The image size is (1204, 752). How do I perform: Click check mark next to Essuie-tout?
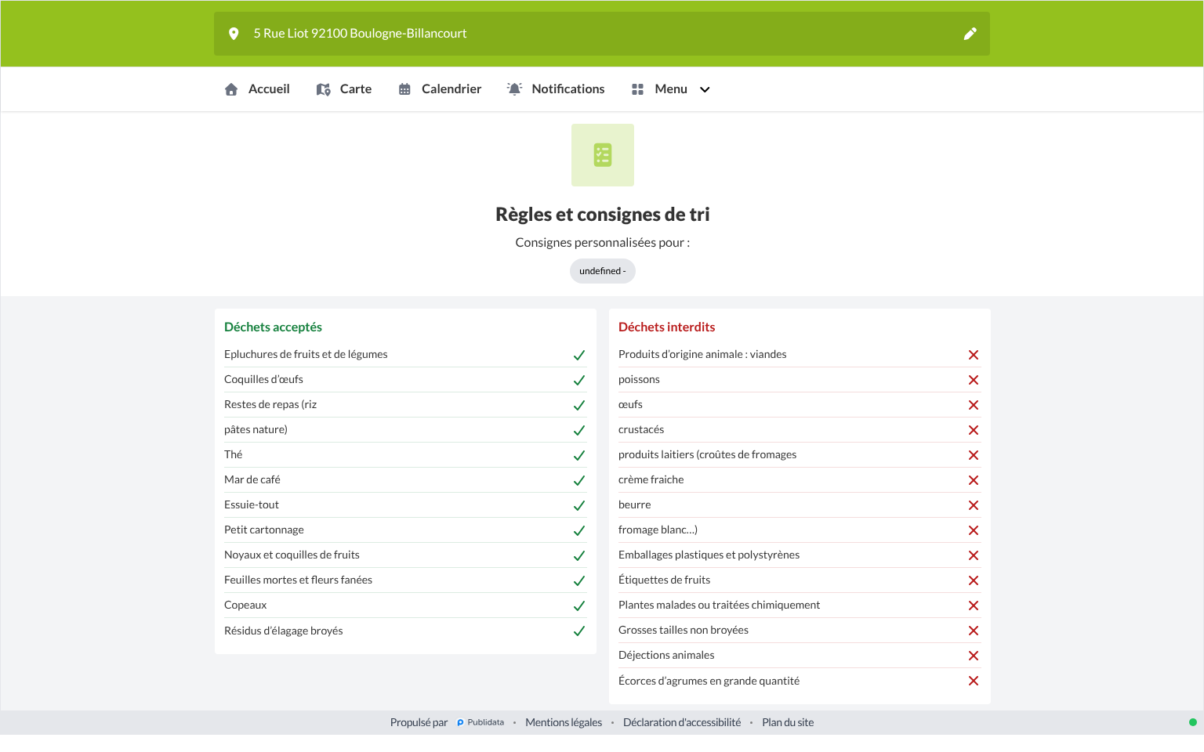(x=579, y=505)
